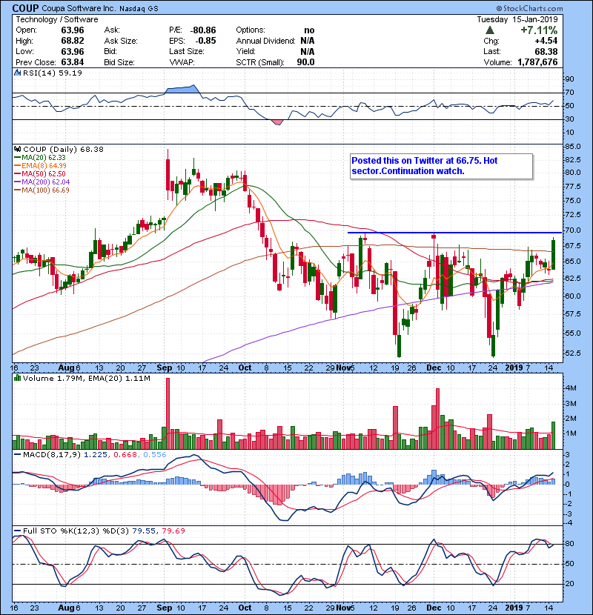Click the P/E value -80.86
Image resolution: width=593 pixels, height=615 pixels.
pos(203,30)
